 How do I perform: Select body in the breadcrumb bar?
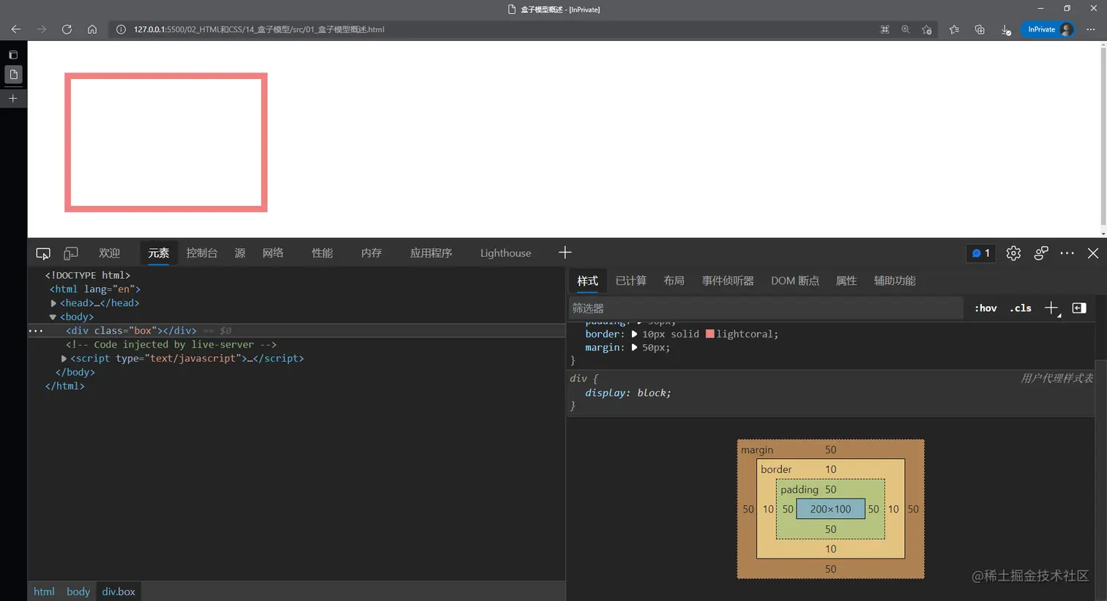[78, 591]
